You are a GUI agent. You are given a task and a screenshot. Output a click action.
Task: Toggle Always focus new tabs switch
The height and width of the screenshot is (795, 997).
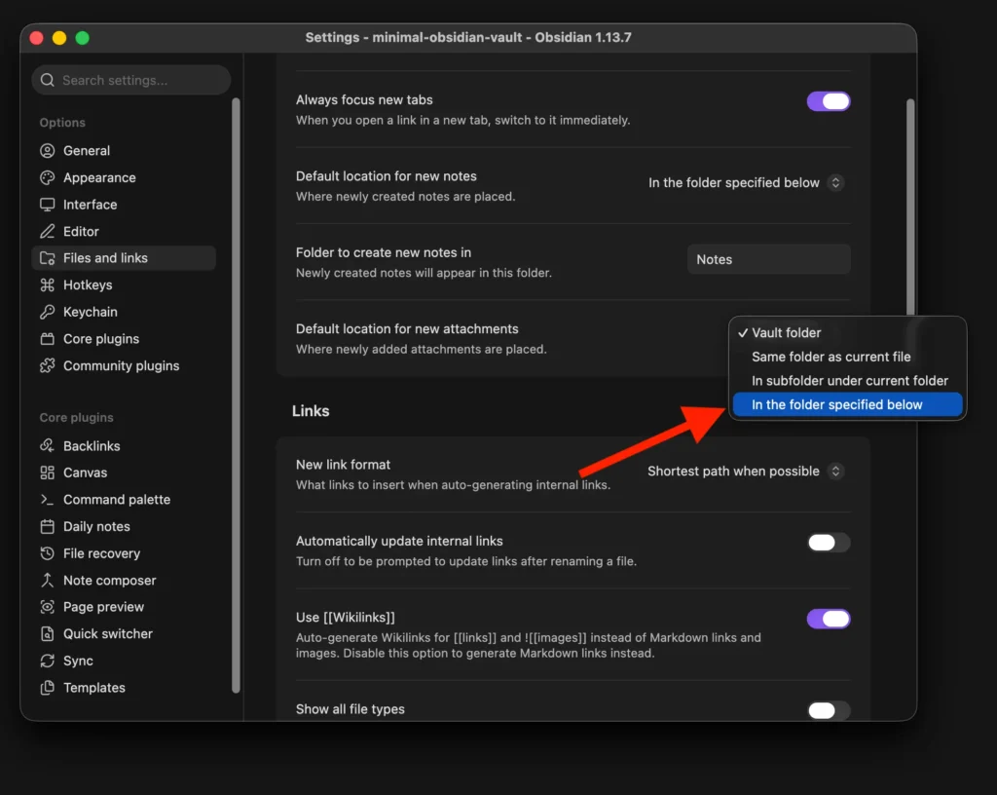point(829,101)
